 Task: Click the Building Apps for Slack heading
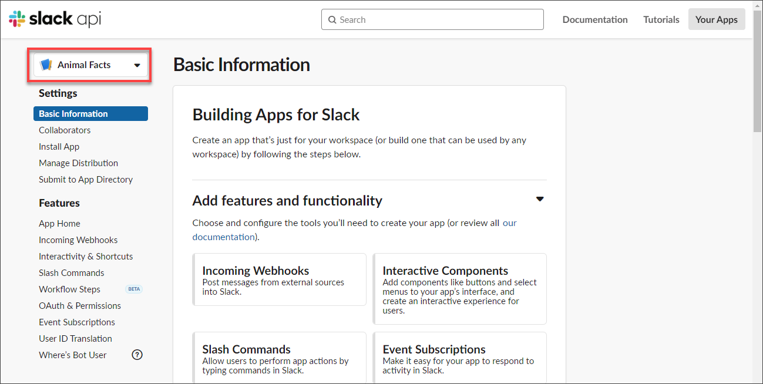pyautogui.click(x=276, y=114)
